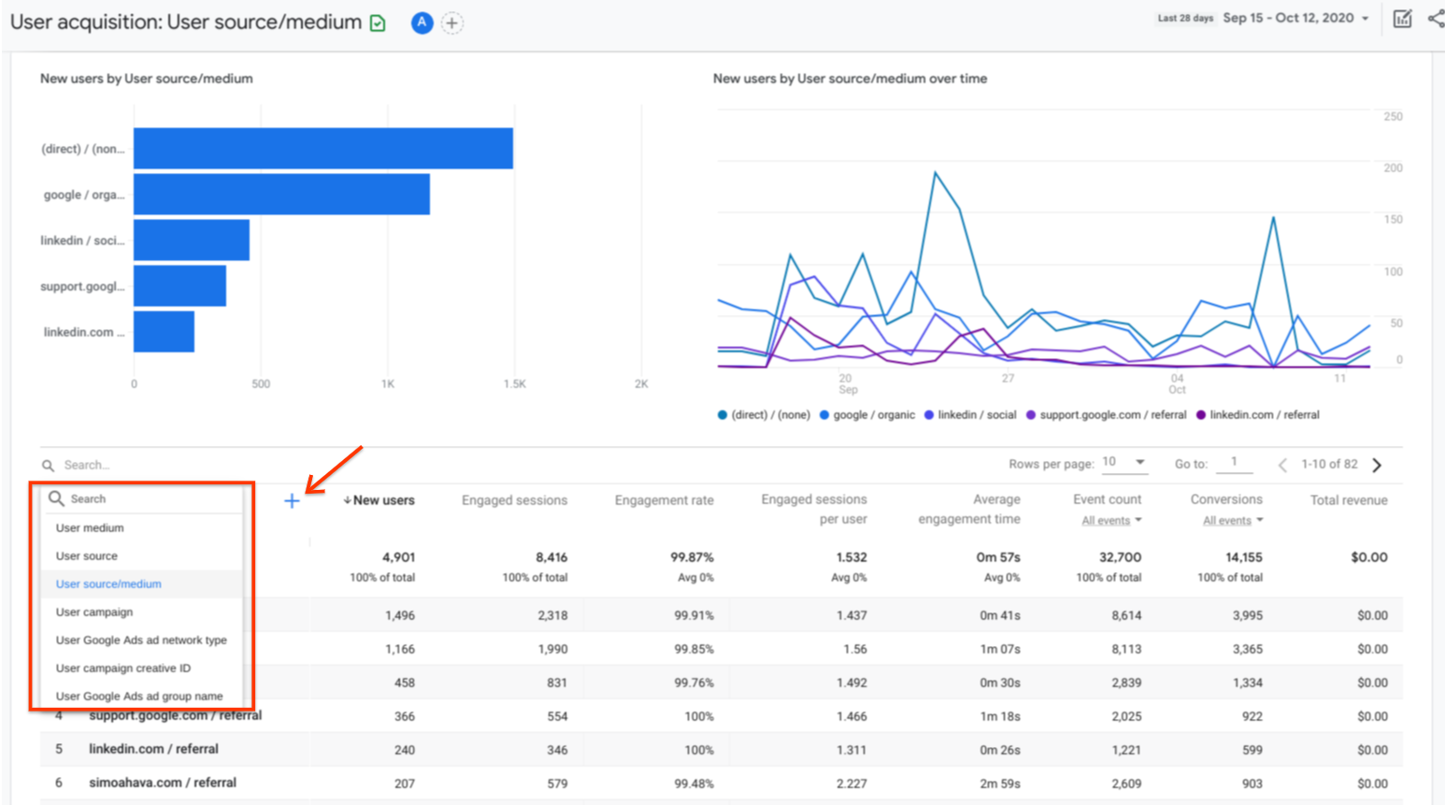Toggle linkedin / social legend color dot
The image size is (1445, 805).
[929, 415]
